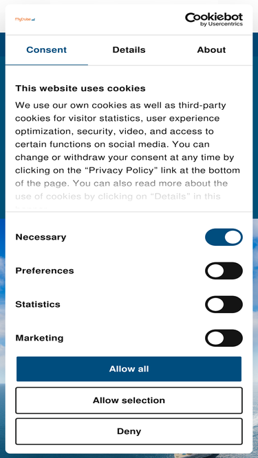Click the Preferences category label
The width and height of the screenshot is (258, 458).
point(45,271)
